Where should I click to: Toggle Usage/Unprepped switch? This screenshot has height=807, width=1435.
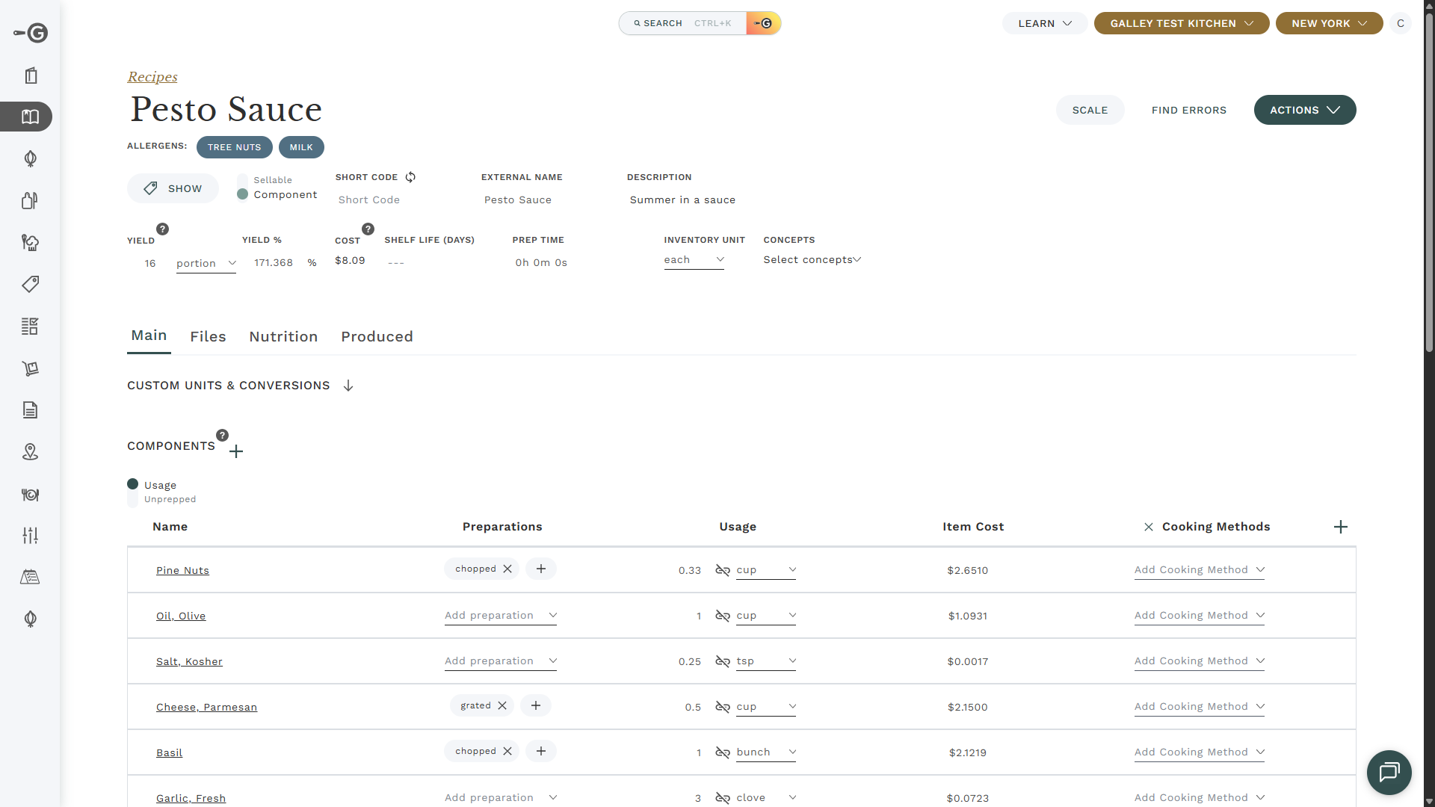point(133,492)
